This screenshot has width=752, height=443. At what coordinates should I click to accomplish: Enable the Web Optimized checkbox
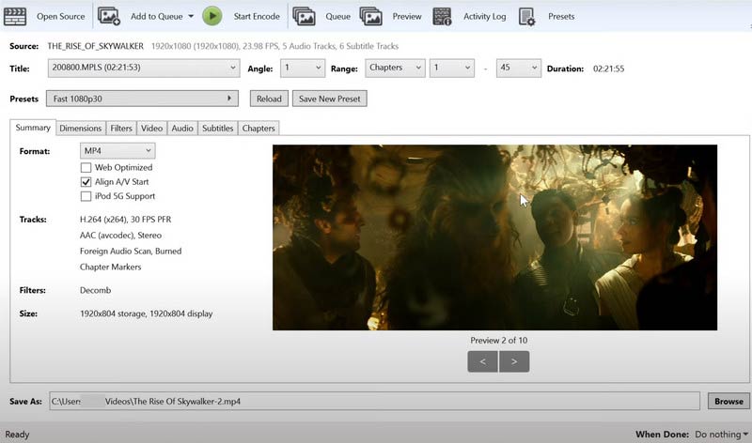coord(86,168)
